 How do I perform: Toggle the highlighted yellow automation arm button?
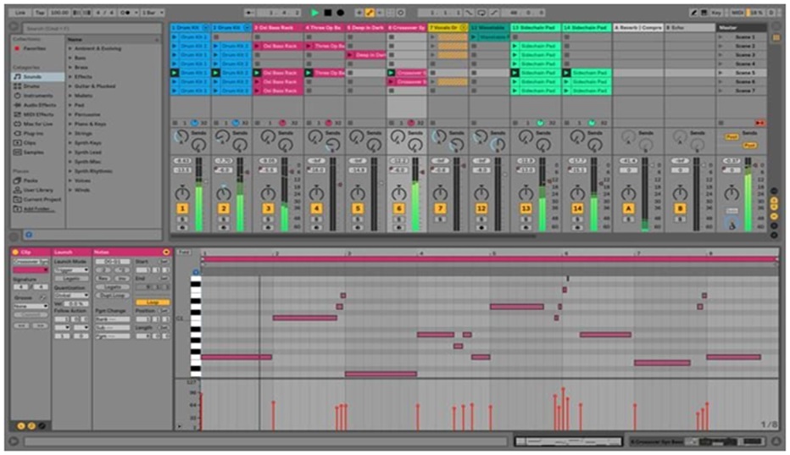point(370,13)
